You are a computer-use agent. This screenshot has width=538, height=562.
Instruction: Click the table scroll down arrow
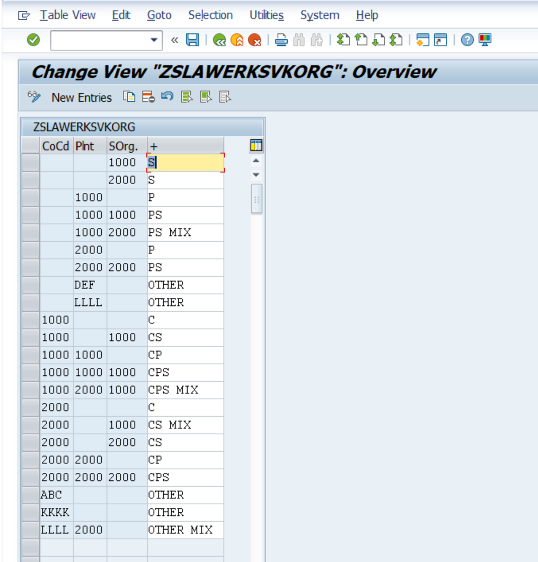point(256,174)
